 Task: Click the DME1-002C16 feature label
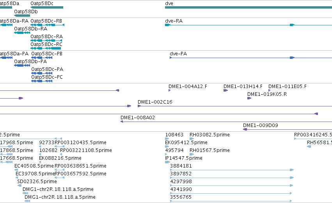tap(155, 102)
